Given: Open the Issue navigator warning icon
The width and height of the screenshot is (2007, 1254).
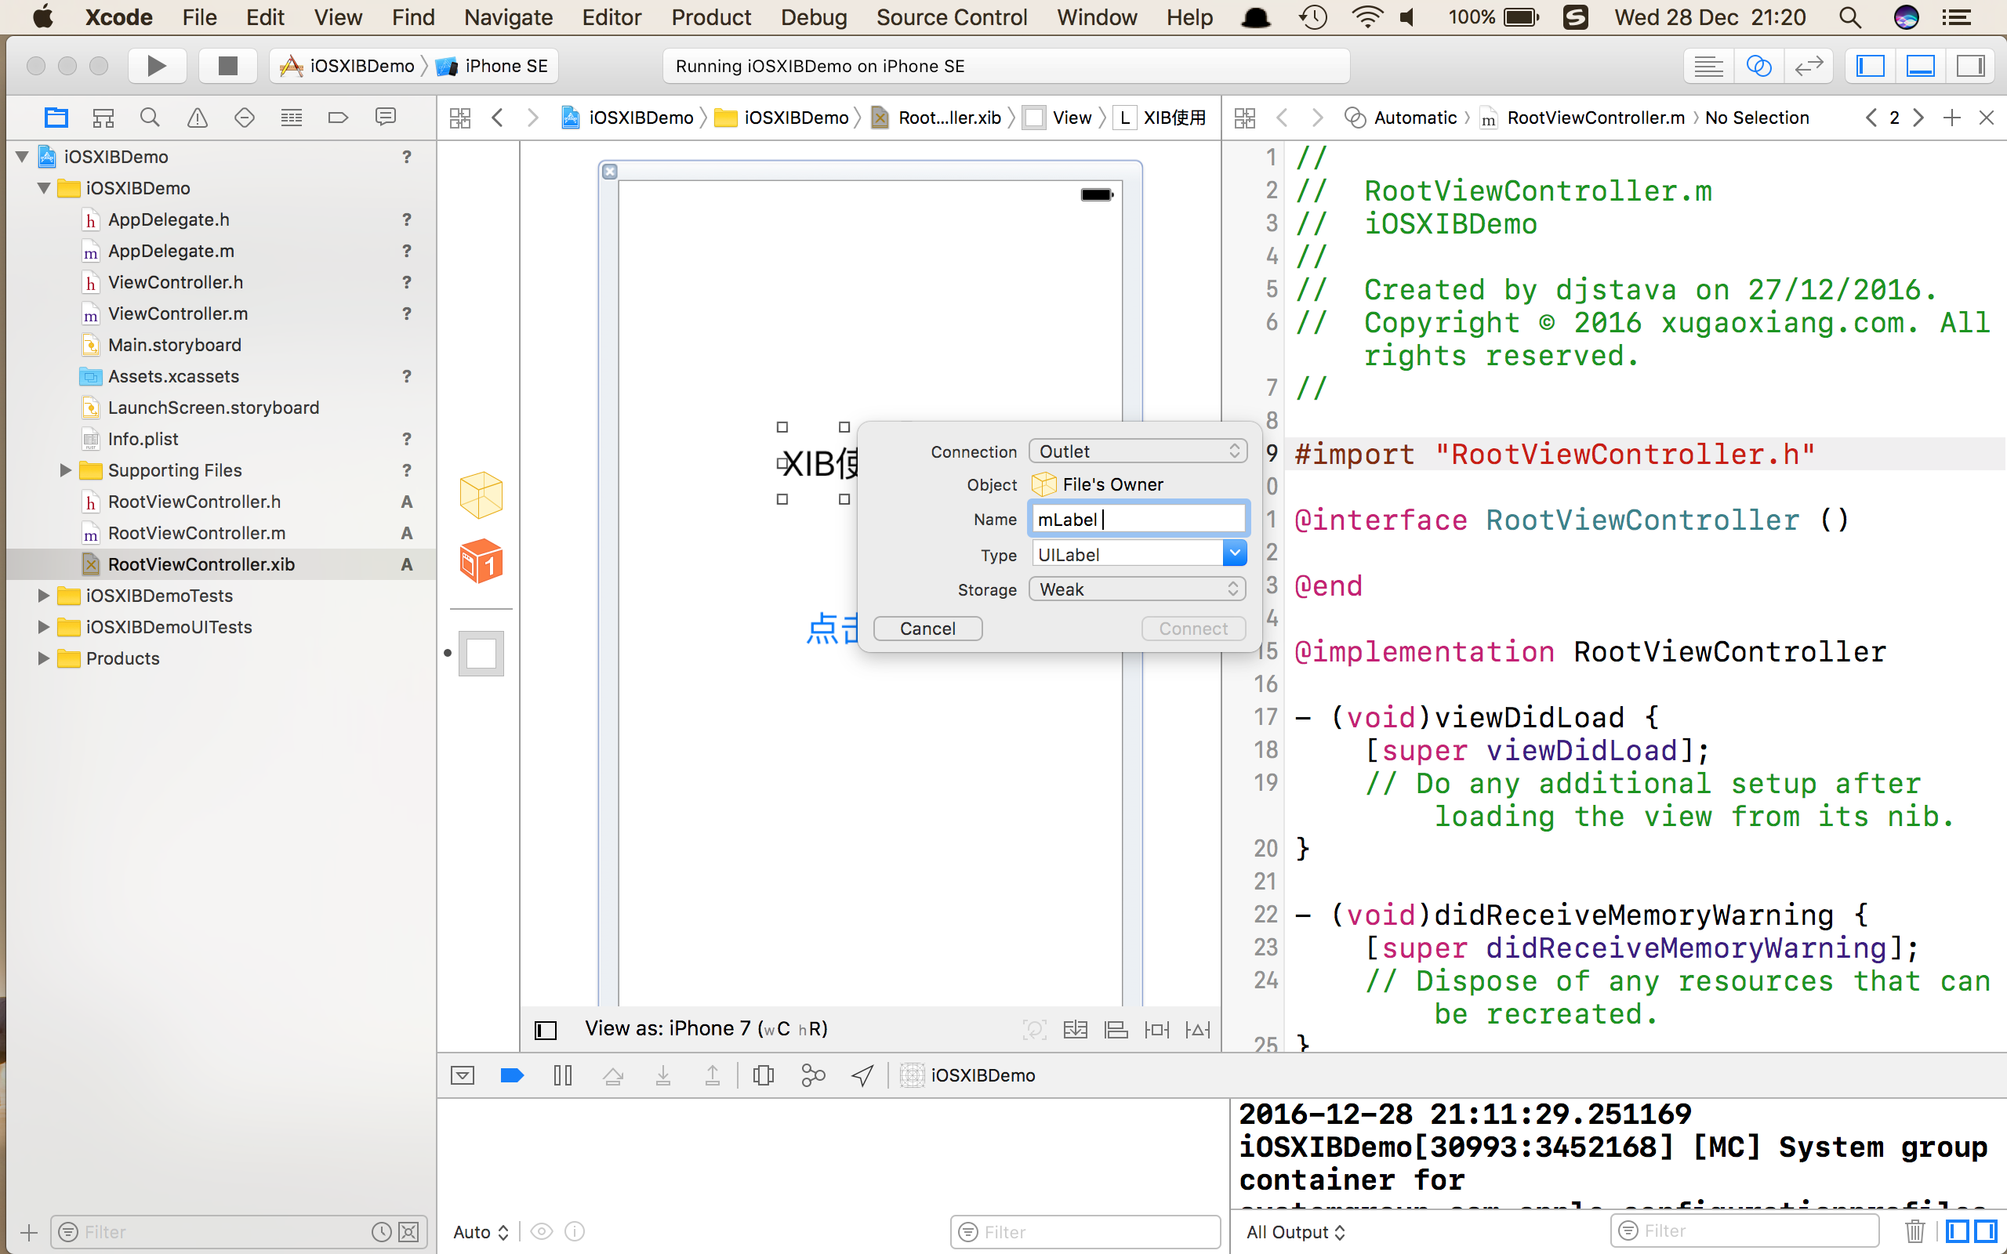Looking at the screenshot, I should pos(198,118).
